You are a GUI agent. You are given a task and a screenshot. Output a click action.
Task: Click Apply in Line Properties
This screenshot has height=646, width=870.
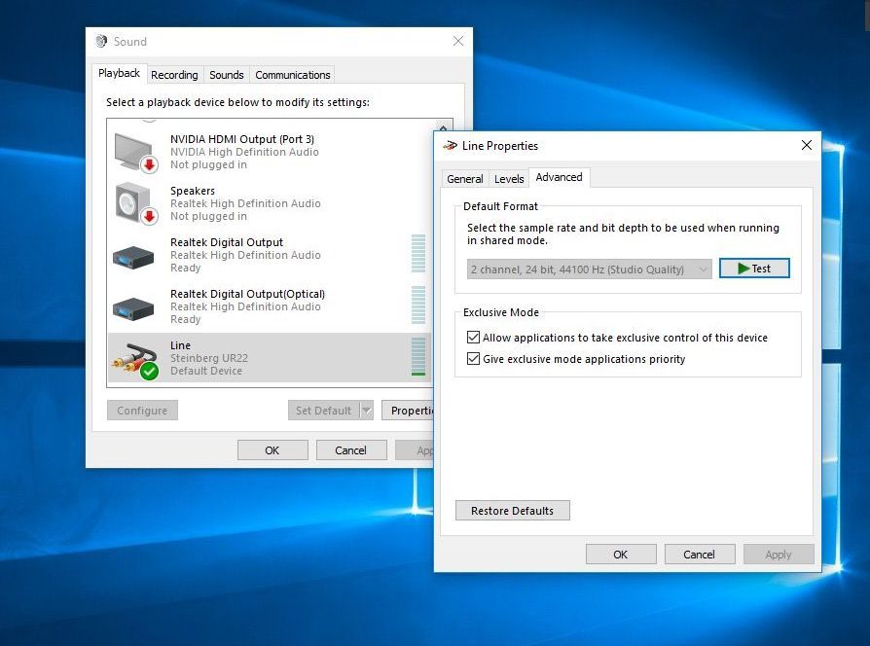pos(779,555)
